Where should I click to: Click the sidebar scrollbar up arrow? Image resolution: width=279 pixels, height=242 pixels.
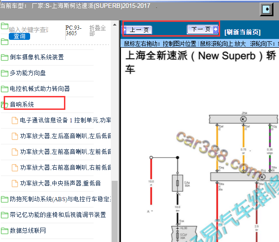click(114, 25)
